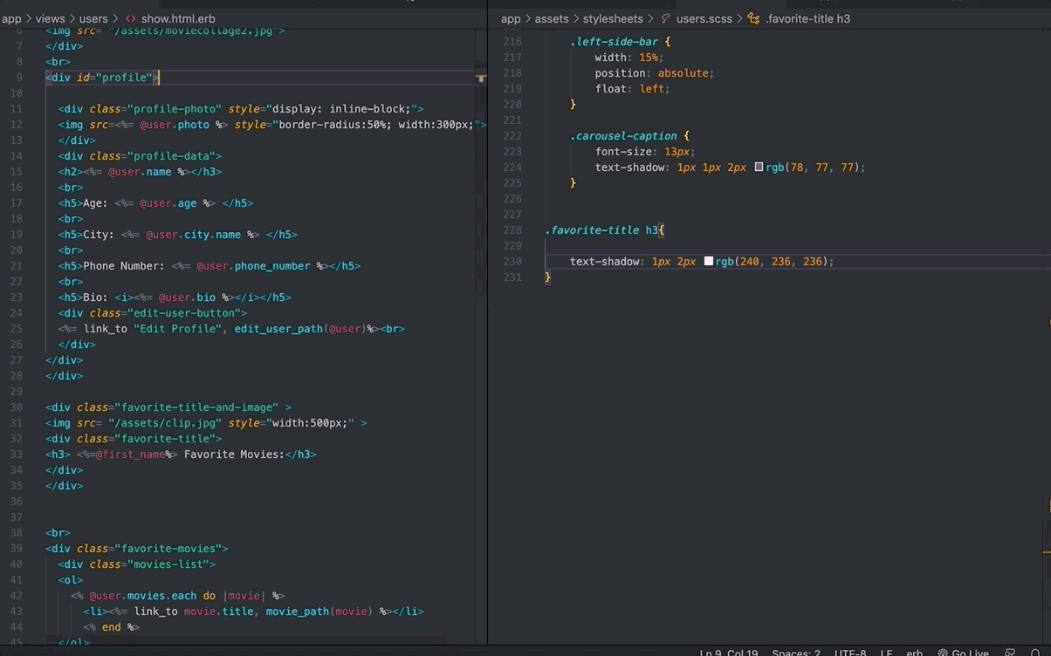Image resolution: width=1051 pixels, height=656 pixels.
Task: Click line number 9 in left editor
Action: (19, 78)
